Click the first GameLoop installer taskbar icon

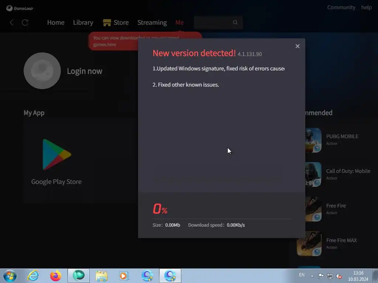click(x=147, y=276)
